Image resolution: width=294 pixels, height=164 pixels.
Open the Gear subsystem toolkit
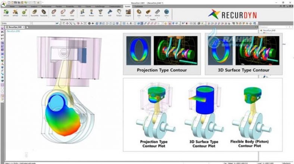pyautogui.click(x=72, y=13)
